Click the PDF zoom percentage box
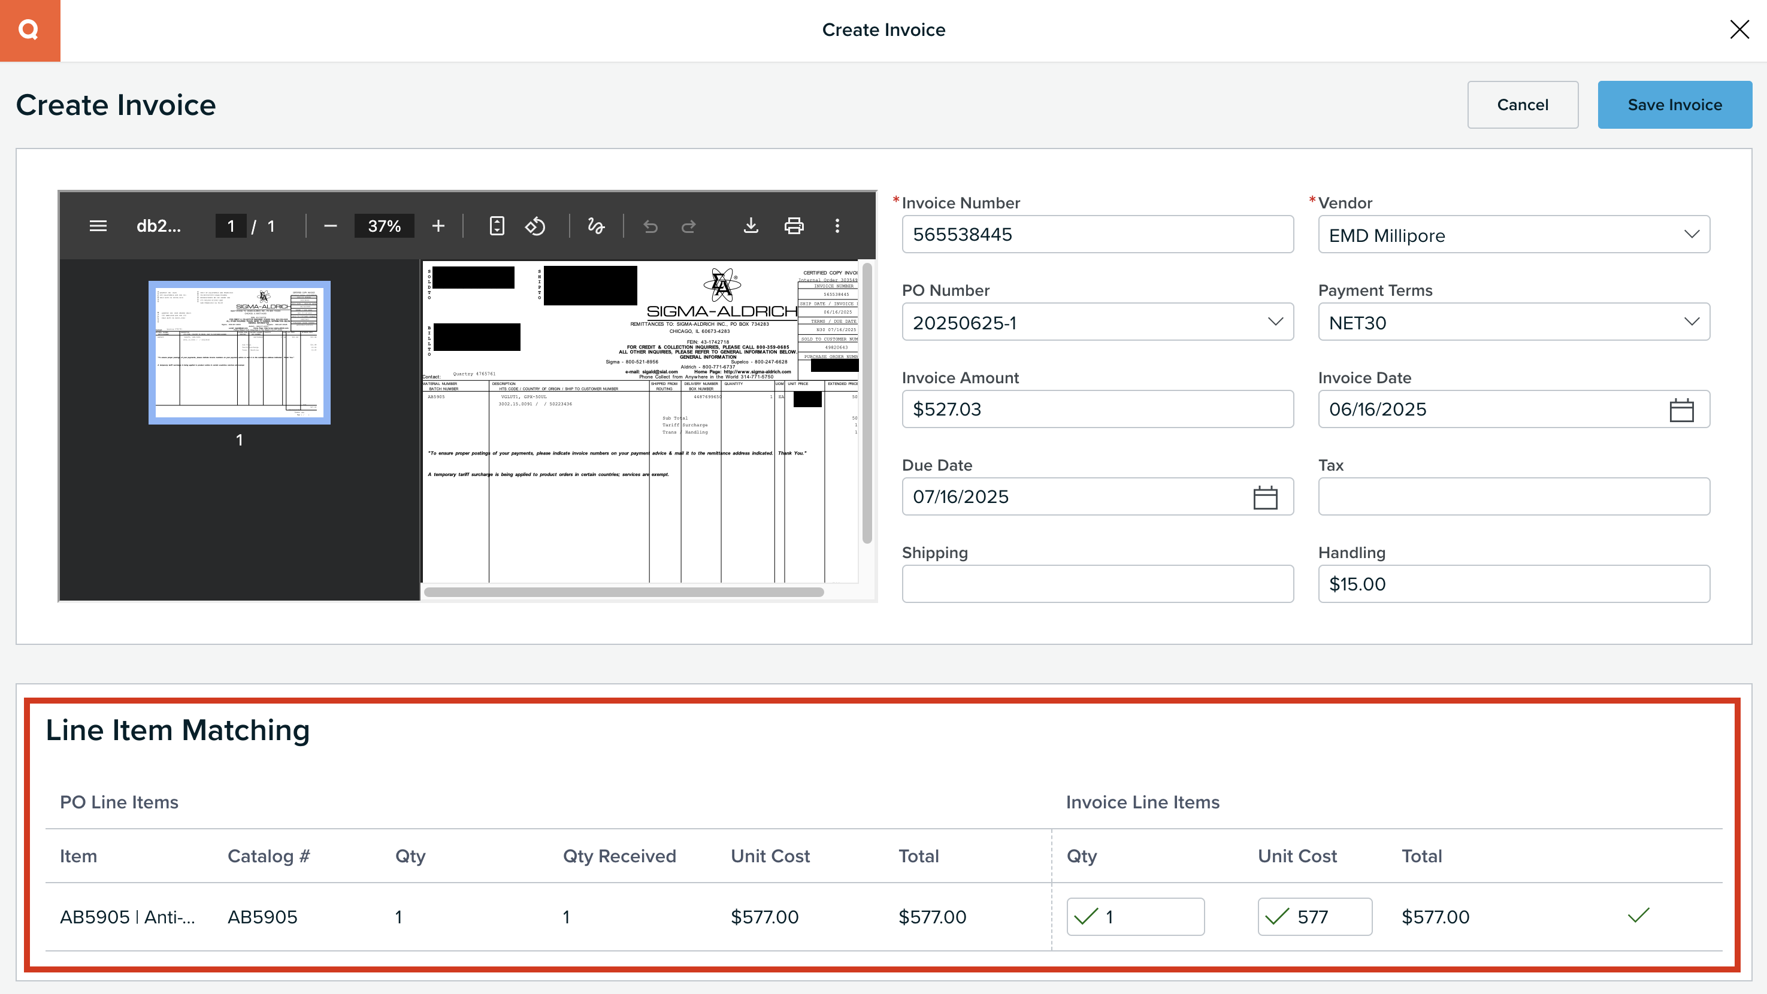 pos(384,226)
